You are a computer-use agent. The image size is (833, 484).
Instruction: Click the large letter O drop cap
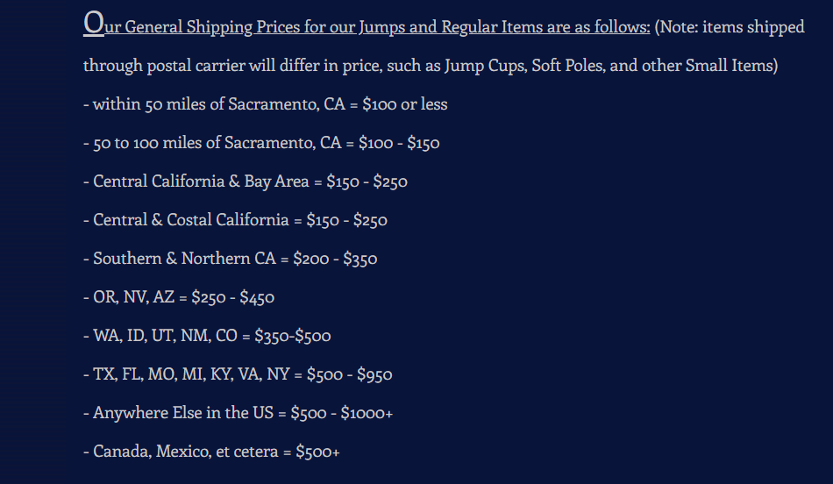[94, 23]
